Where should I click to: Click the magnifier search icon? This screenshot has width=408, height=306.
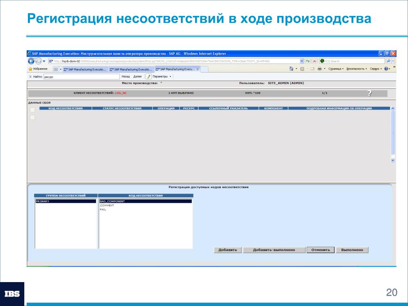[388, 61]
